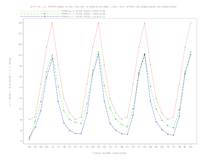
Task: Click the y-axis tick label 10
Action: (20, 109)
